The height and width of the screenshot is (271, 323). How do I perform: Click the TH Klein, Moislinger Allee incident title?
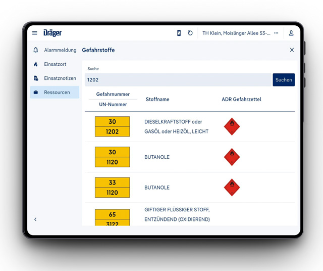(x=236, y=33)
